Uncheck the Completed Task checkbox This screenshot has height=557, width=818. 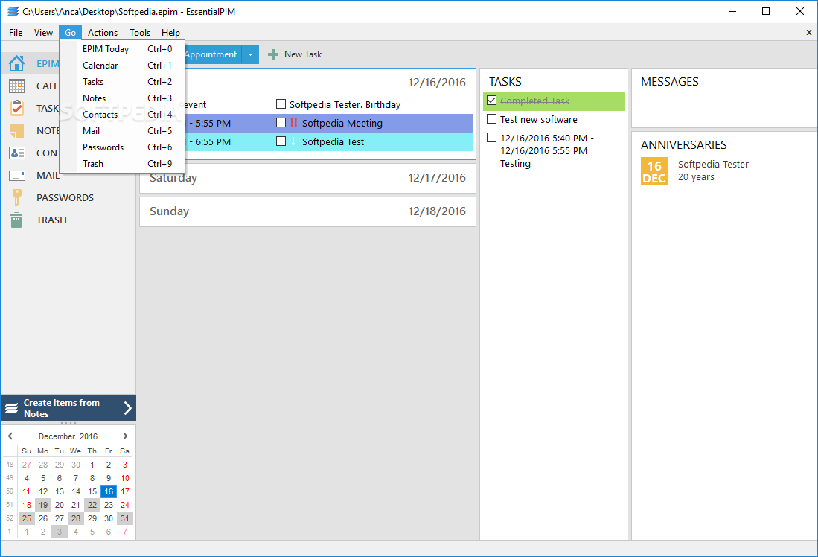491,101
